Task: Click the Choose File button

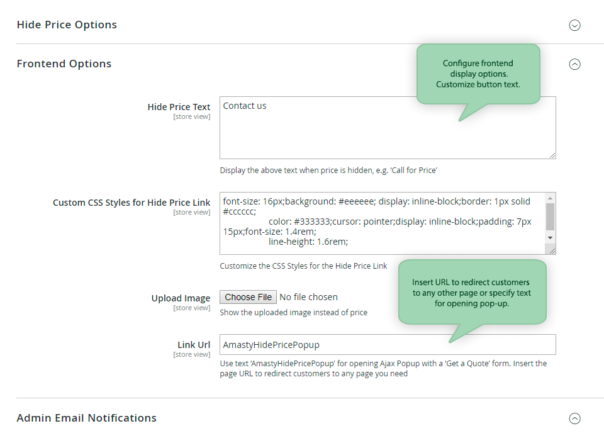Action: click(x=248, y=297)
